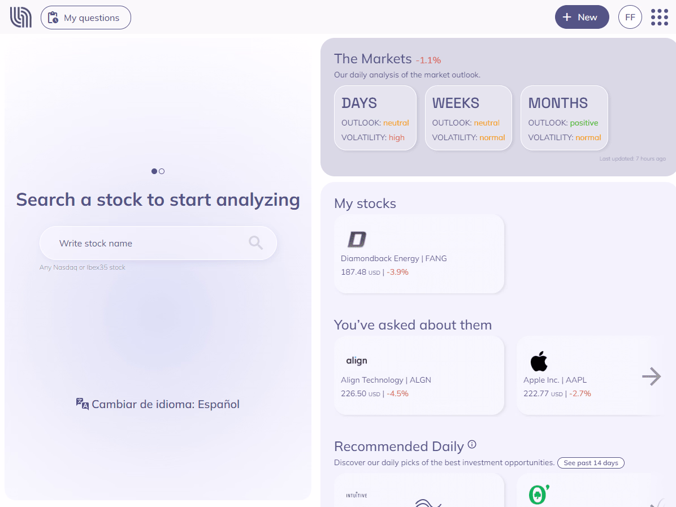
Task: Select the first carousel dot
Action: tap(154, 171)
